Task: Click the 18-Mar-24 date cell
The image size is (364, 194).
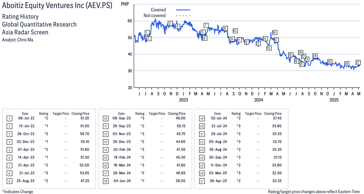Action: (x=122, y=165)
